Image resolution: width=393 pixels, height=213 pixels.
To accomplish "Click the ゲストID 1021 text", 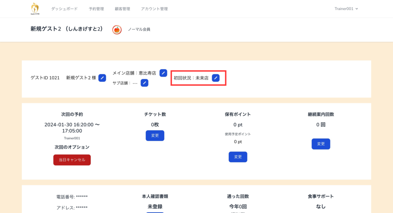I will [45, 78].
